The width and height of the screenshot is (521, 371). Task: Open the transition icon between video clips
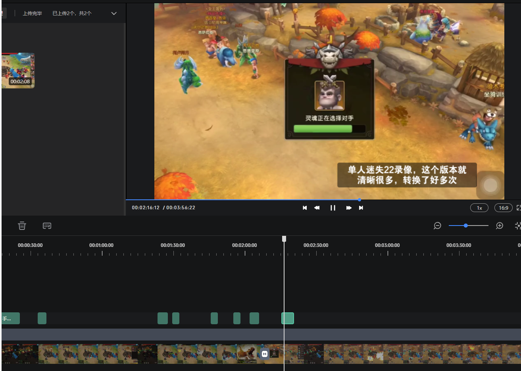point(265,354)
